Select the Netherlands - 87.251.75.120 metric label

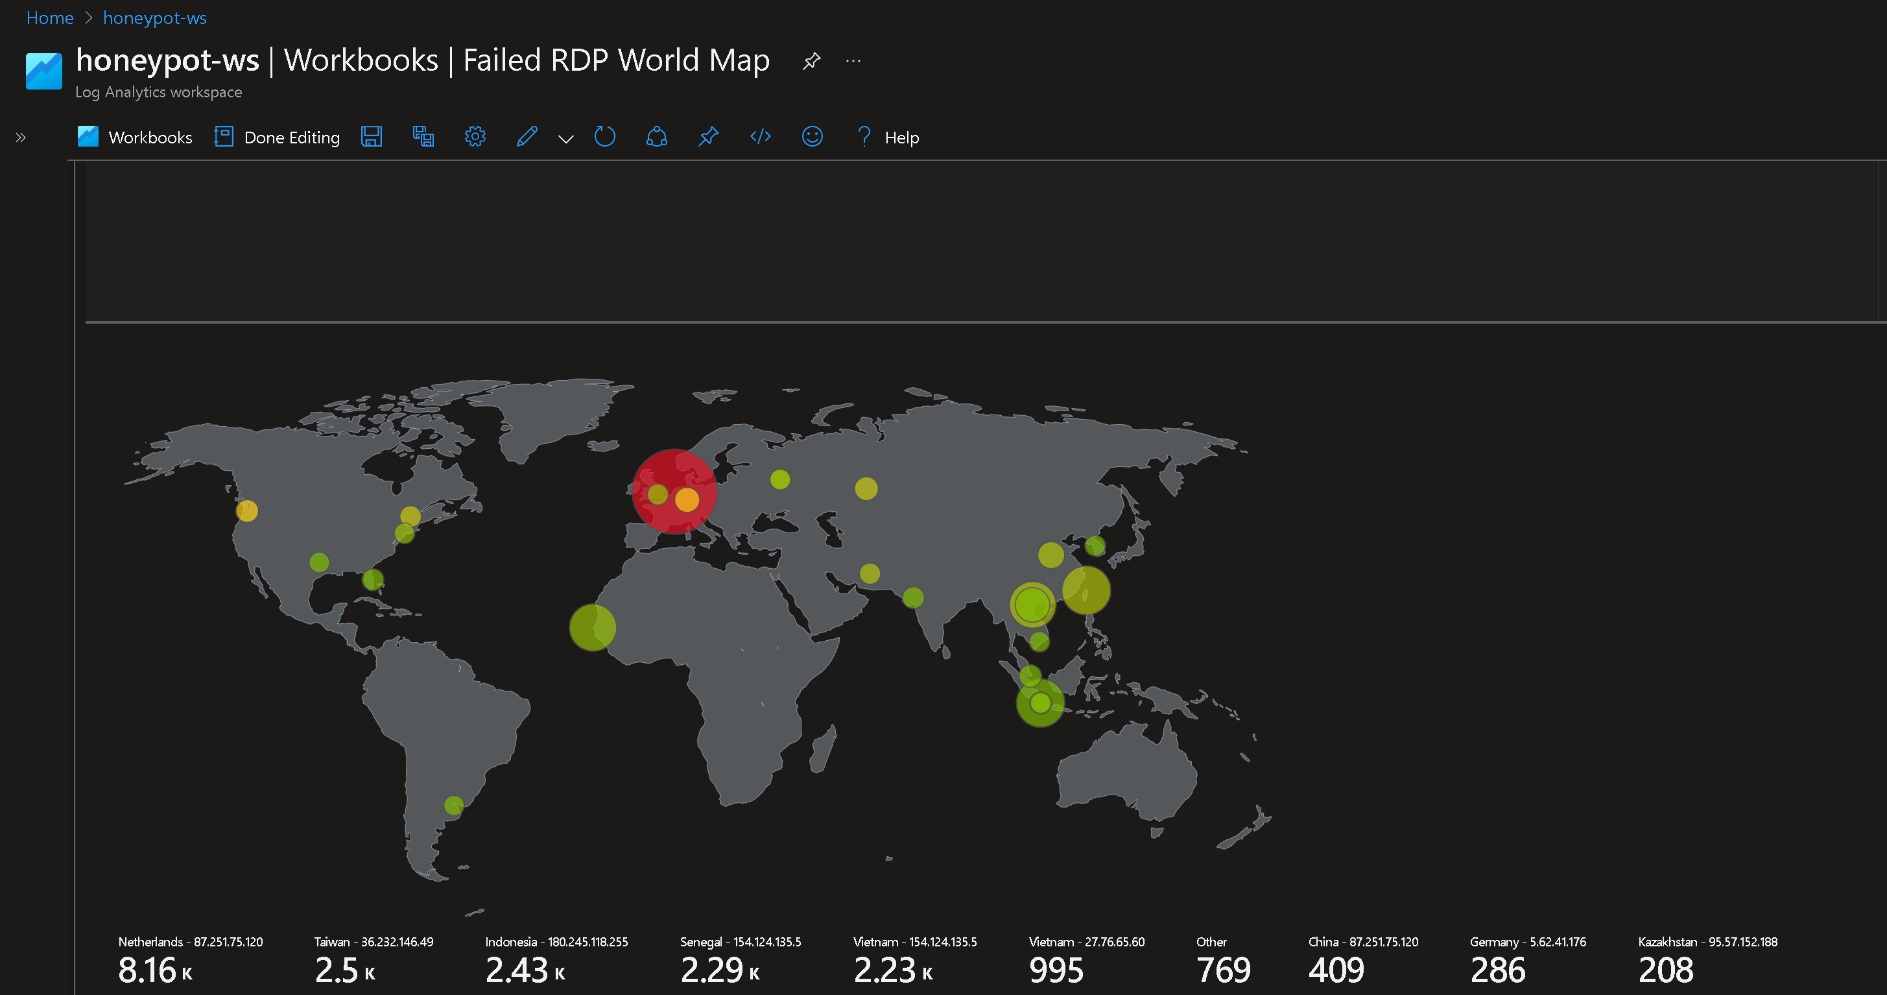point(191,942)
